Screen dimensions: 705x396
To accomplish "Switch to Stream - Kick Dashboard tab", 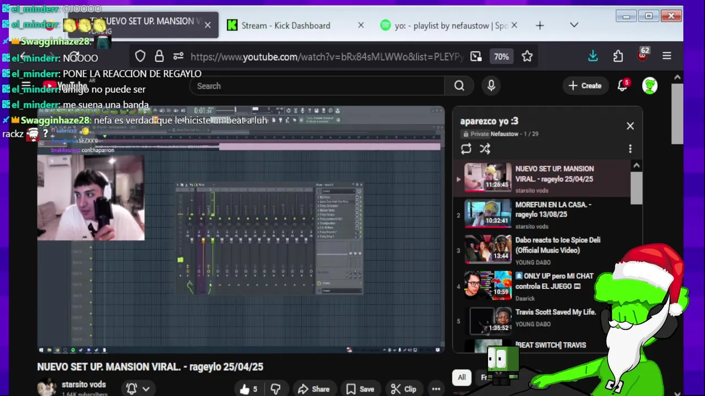I will click(286, 25).
